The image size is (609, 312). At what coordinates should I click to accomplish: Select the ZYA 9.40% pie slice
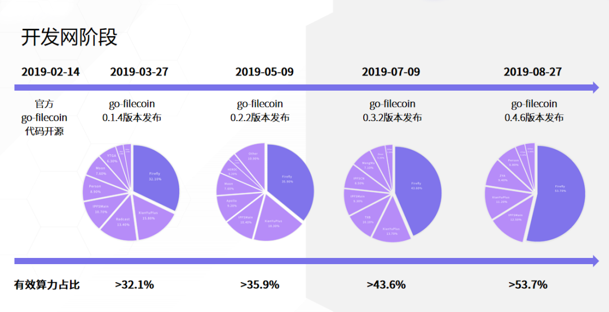(502, 179)
